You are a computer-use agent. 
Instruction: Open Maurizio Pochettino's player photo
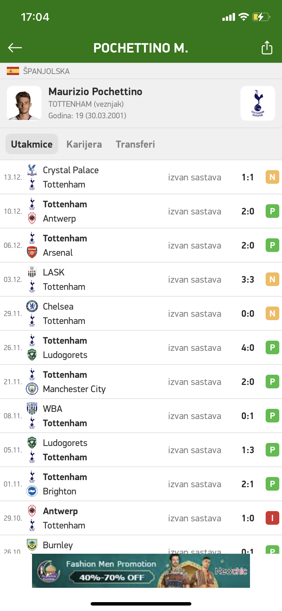coord(24,103)
